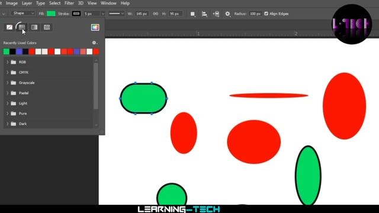The width and height of the screenshot is (379, 213).
Task: Pick the black recently used color swatch
Action: [12, 51]
